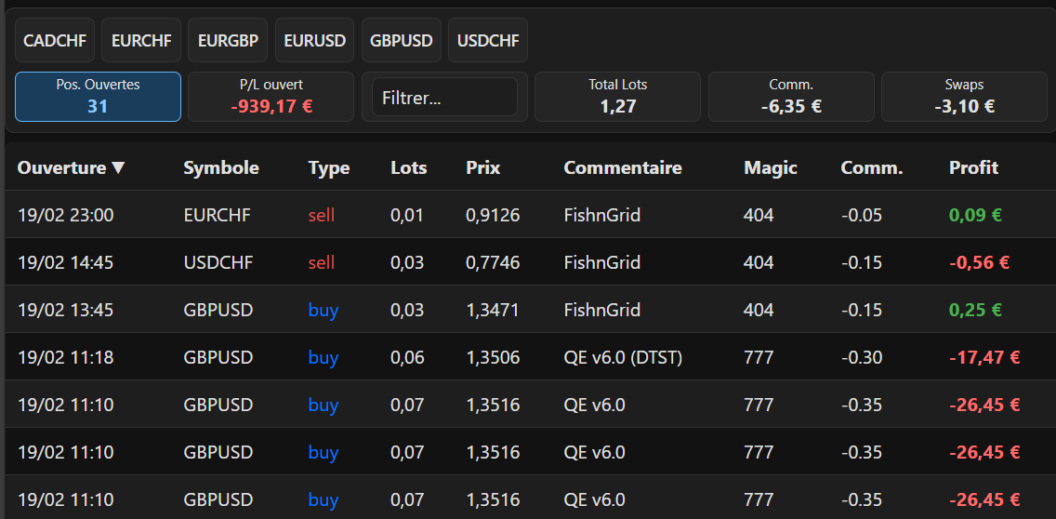Open the Swaps summary card

[964, 97]
